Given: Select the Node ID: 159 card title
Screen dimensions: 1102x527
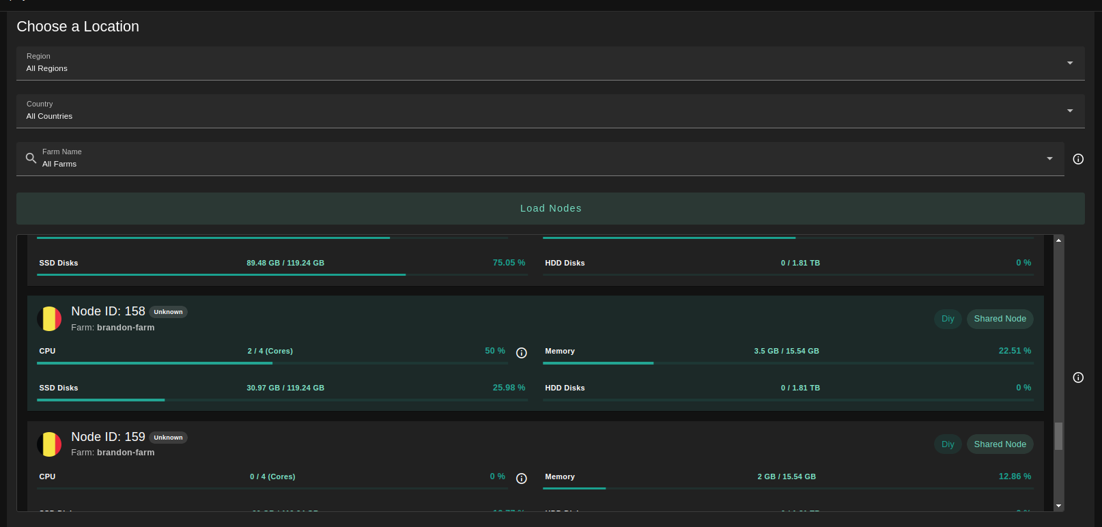Looking at the screenshot, I should pyautogui.click(x=108, y=437).
